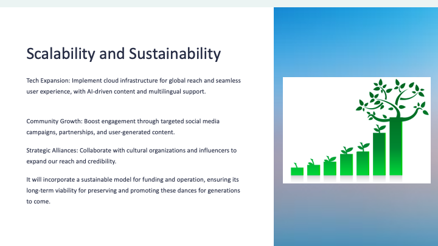The width and height of the screenshot is (438, 246).
Task: Select the green growth chart image
Action: point(356,130)
